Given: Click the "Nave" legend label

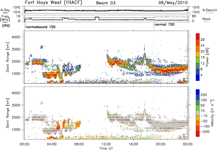Looking at the screenshot, I should click(206, 19).
